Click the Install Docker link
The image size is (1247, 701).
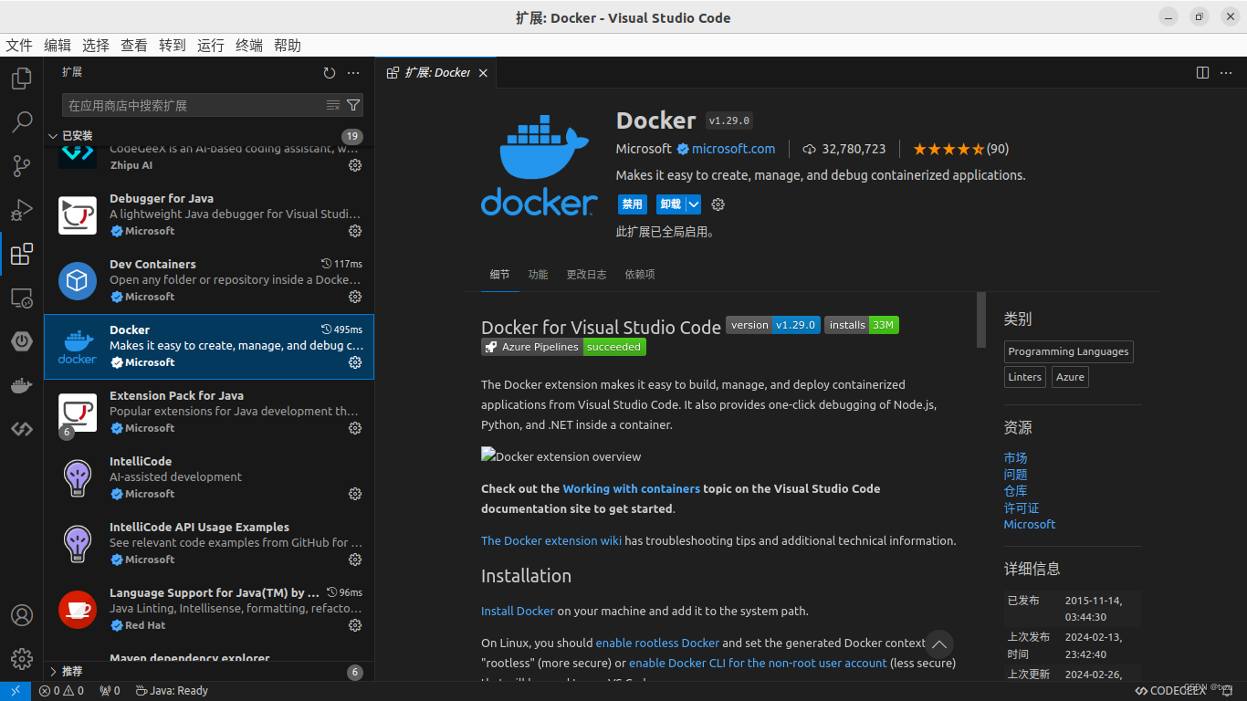(518, 611)
